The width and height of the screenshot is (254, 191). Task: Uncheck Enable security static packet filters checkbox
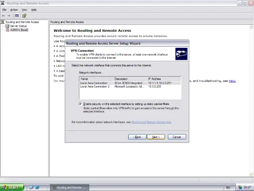click(80, 104)
